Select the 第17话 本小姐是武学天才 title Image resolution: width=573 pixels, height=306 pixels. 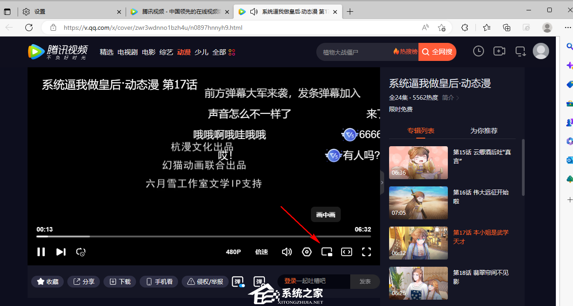(x=481, y=237)
